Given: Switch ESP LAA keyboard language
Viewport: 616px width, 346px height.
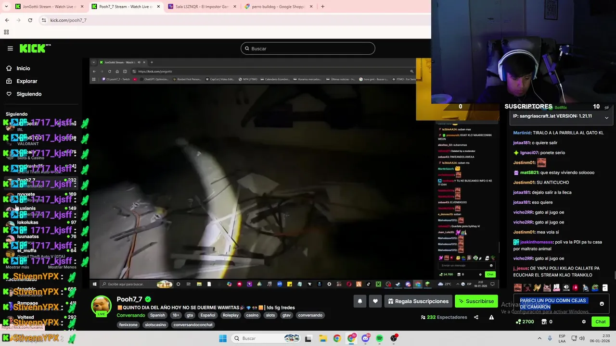Looking at the screenshot, I should (562, 338).
